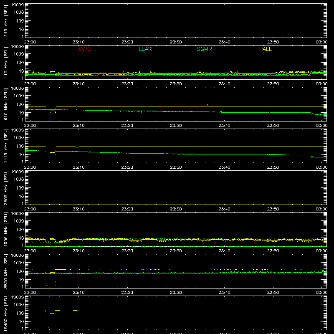334x334 pixels.
Task: Click 23:40 label below the 2695 MHz panel
Action: tap(224, 209)
